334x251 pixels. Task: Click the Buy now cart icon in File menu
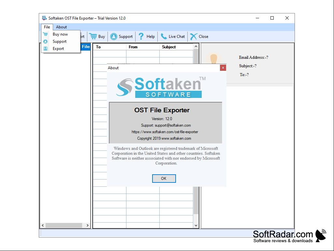click(x=45, y=34)
